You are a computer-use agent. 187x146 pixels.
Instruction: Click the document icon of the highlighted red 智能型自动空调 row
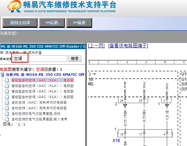click(x=7, y=80)
